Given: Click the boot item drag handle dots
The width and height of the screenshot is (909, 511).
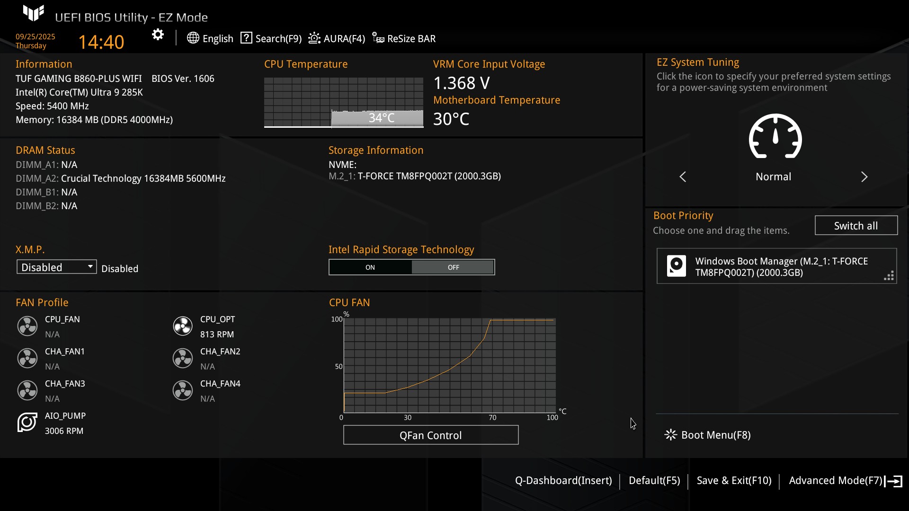Looking at the screenshot, I should coord(889,276).
